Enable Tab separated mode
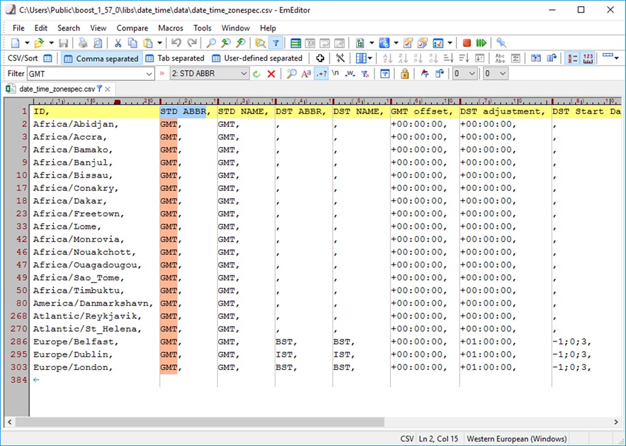 pyautogui.click(x=175, y=58)
